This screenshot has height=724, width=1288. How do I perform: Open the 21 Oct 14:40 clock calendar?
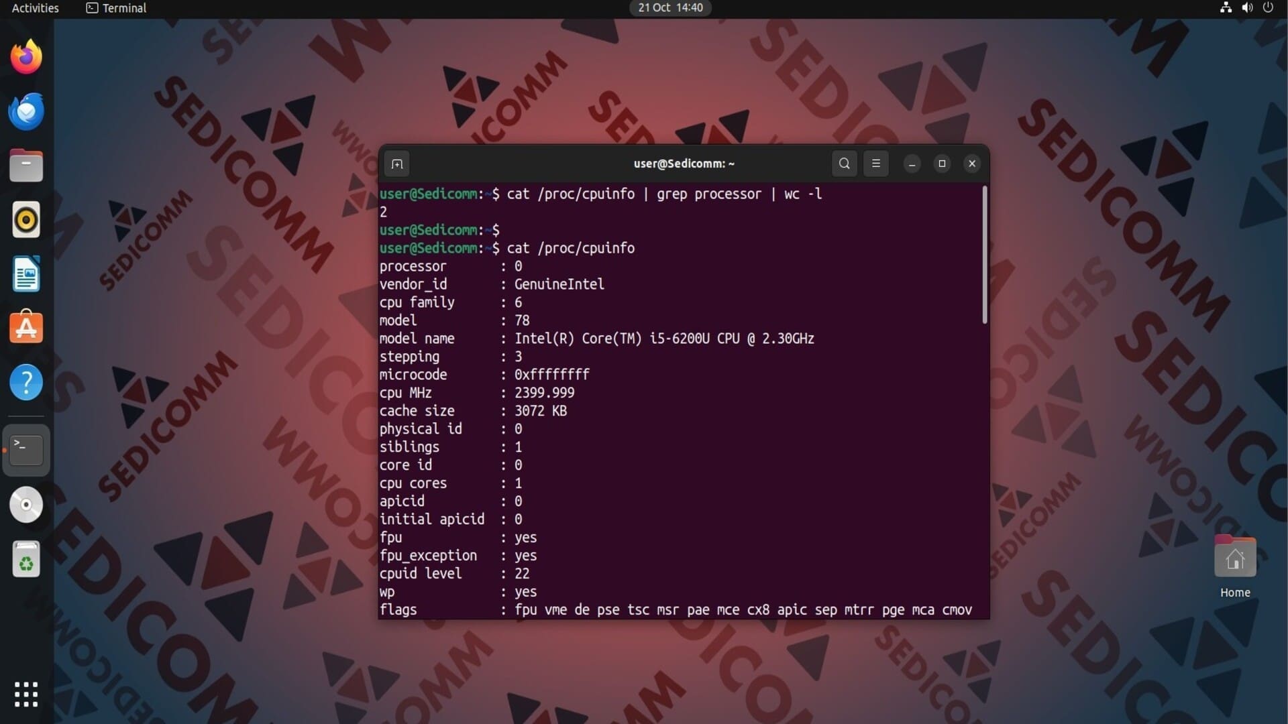coord(670,8)
